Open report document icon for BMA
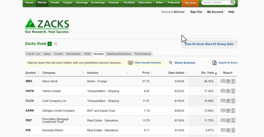Image resolution: width=264 pixels, height=137 pixels. (233, 81)
